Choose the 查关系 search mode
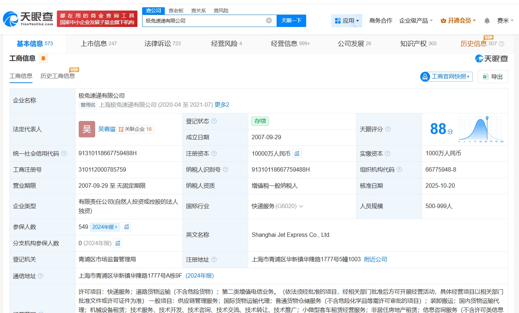This screenshot has width=519, height=313. (199, 11)
